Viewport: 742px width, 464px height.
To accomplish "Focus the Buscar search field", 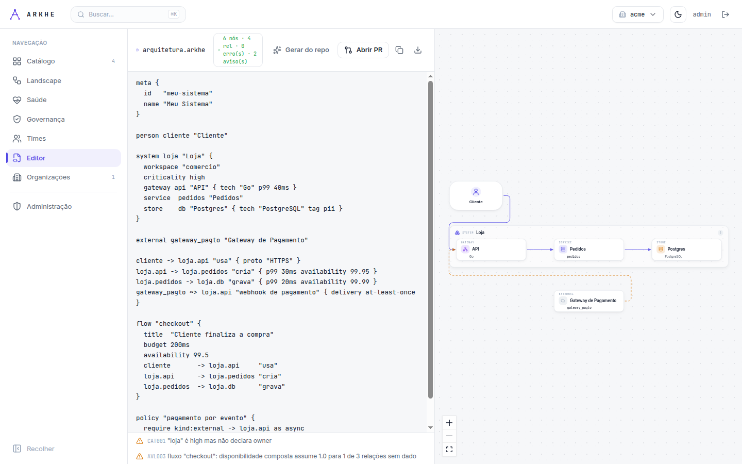I will 128,14.
